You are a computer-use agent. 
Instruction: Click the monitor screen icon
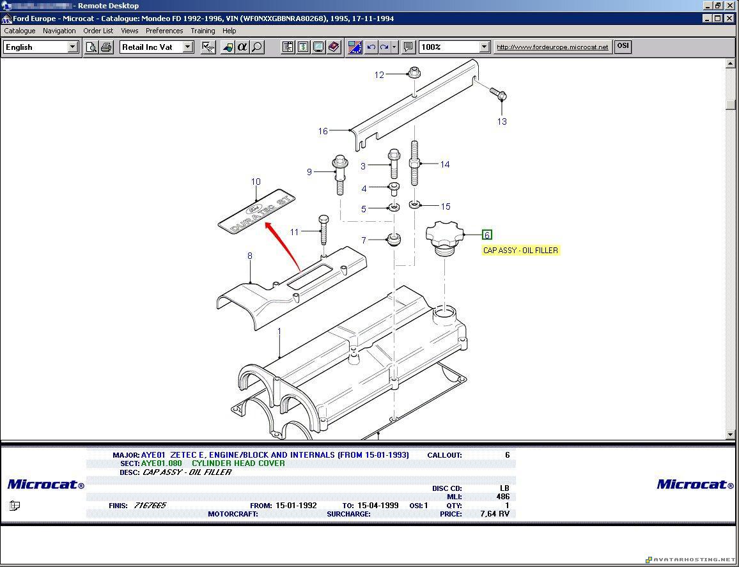[318, 47]
